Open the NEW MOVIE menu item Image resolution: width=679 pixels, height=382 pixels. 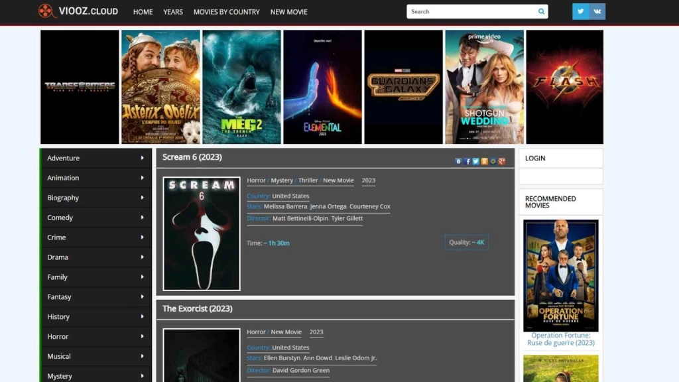(x=288, y=12)
